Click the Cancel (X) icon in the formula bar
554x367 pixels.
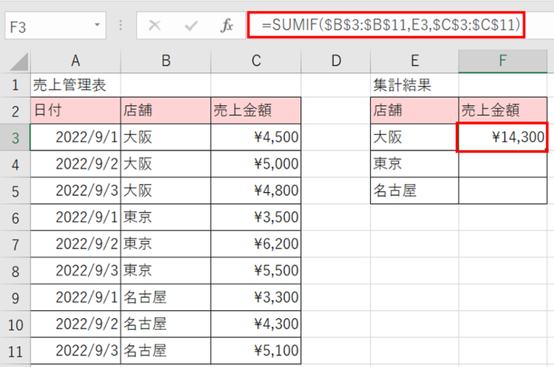click(x=155, y=25)
